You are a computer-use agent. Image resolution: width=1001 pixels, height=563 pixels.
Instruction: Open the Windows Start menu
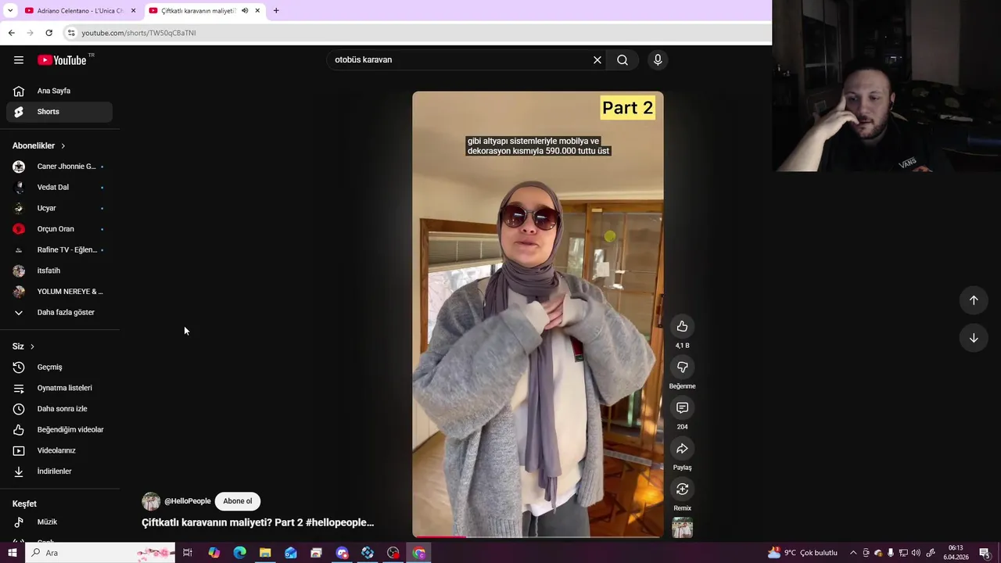pos(12,553)
